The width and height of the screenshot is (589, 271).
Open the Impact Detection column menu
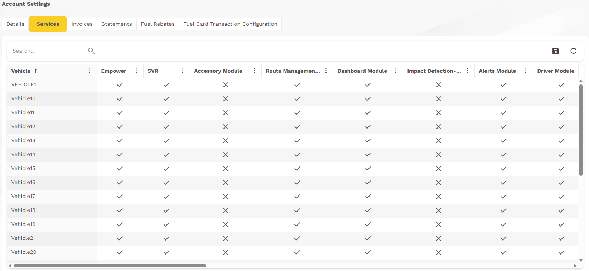[467, 71]
